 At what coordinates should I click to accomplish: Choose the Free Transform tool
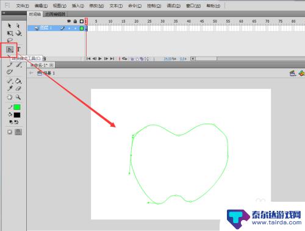tap(10, 33)
